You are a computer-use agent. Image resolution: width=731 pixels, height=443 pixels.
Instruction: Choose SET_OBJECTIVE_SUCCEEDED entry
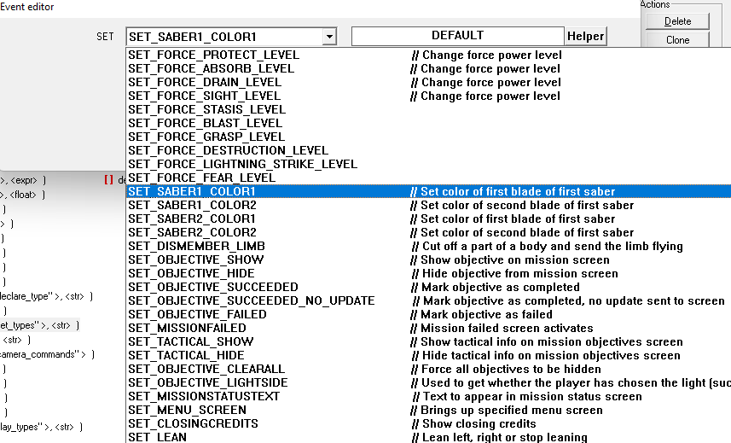(428, 287)
